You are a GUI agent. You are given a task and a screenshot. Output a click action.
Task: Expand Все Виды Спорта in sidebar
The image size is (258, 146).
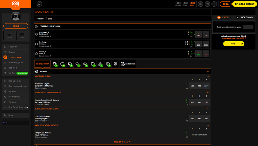[x=16, y=107]
